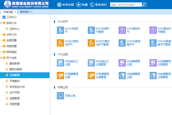This screenshot has width=172, height=115.
Task: Collapse the 系统公共 tree node
Action: (x=1, y=23)
